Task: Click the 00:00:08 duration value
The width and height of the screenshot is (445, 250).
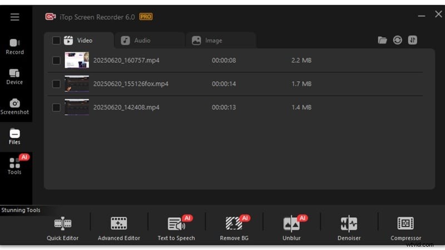Action: coord(224,61)
